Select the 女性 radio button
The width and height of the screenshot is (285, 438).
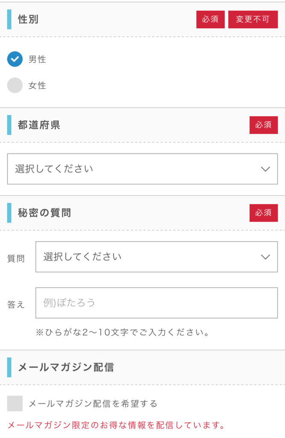click(15, 85)
